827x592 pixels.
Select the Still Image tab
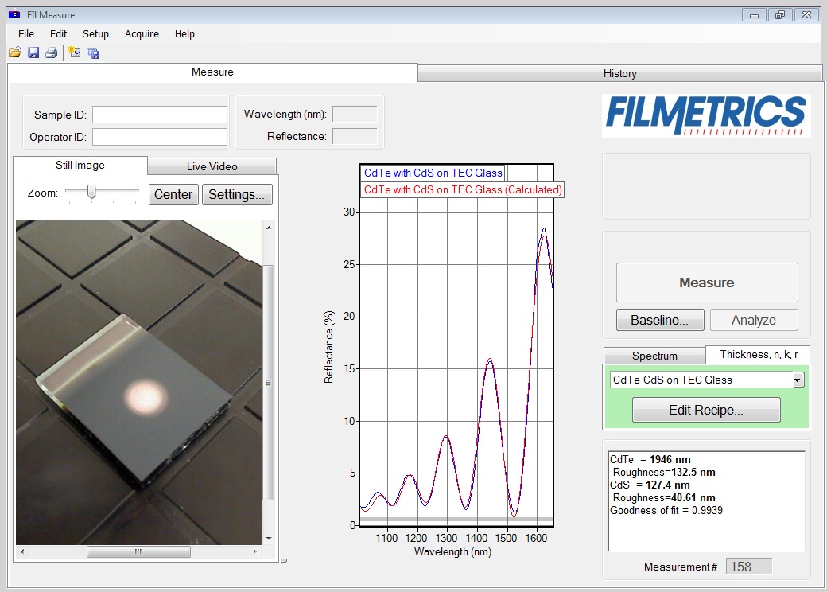(80, 166)
